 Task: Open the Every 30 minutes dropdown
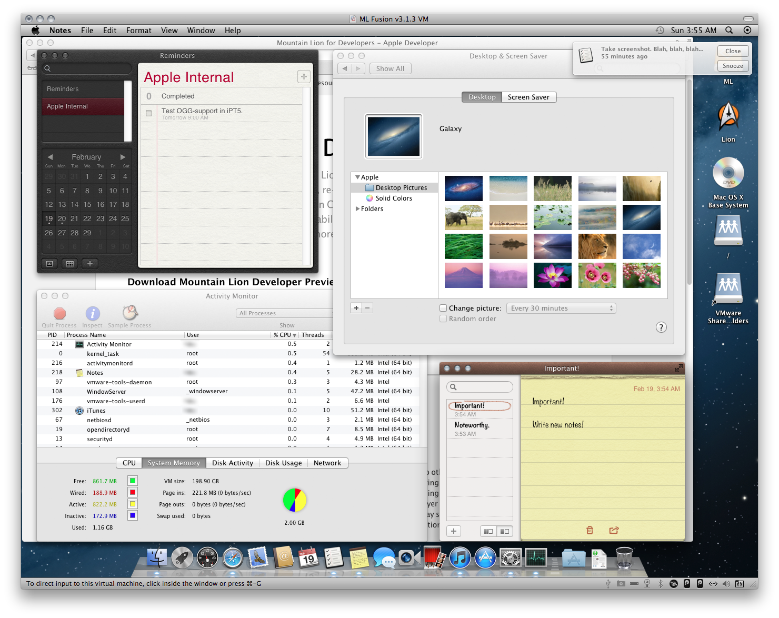[561, 308]
